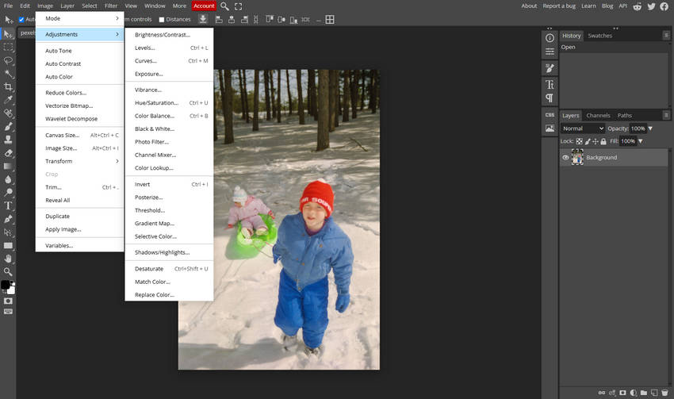Select the Rectangle Select tool
The width and height of the screenshot is (674, 399).
(8, 48)
